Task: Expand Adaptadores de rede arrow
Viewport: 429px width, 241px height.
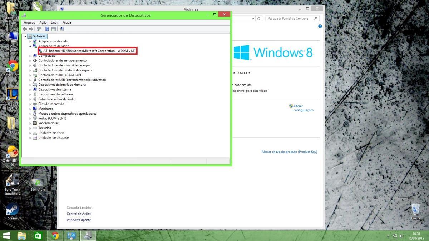Action: coord(30,41)
